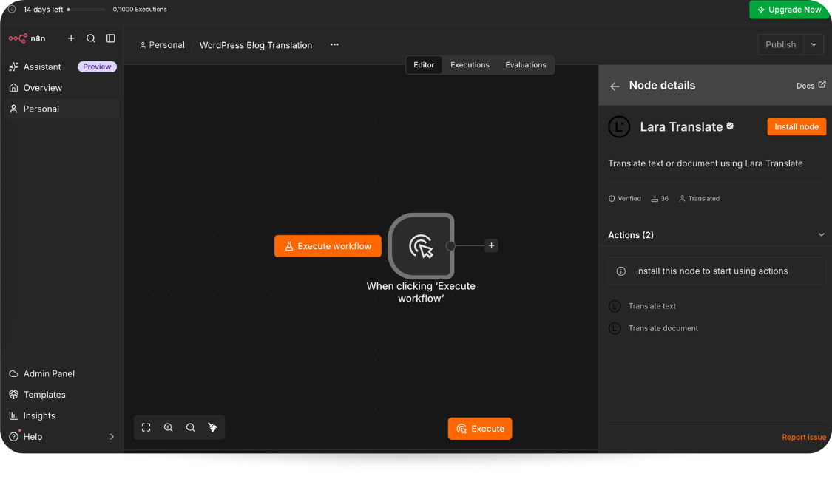832x479 pixels.
Task: Click the Publish button
Action: 780,44
